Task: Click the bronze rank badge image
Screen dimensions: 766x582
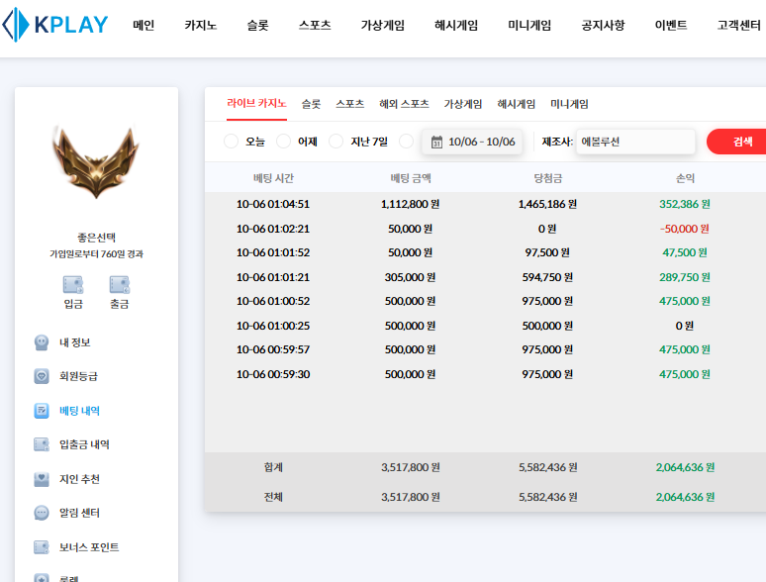Action: click(x=96, y=161)
